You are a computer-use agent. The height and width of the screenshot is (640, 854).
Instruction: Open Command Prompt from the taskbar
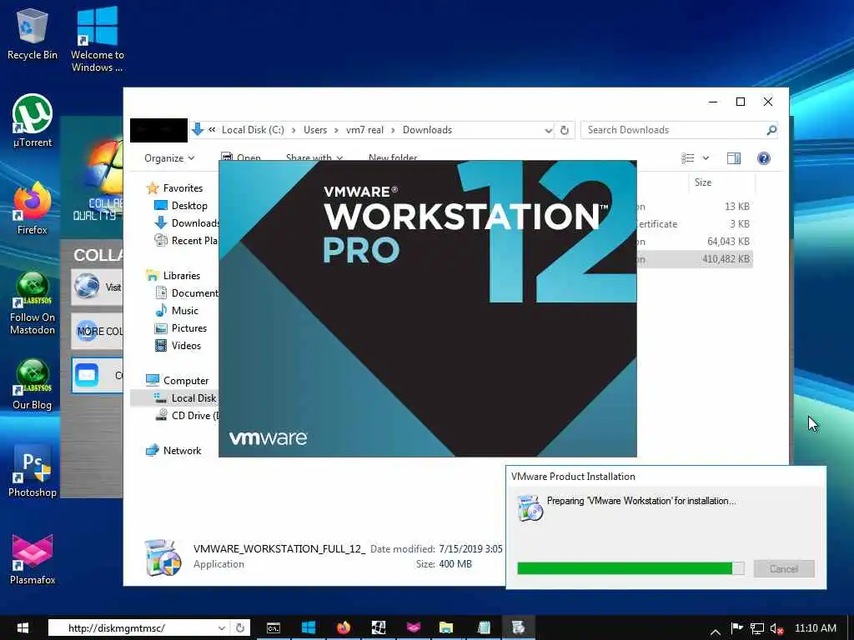pos(274,628)
